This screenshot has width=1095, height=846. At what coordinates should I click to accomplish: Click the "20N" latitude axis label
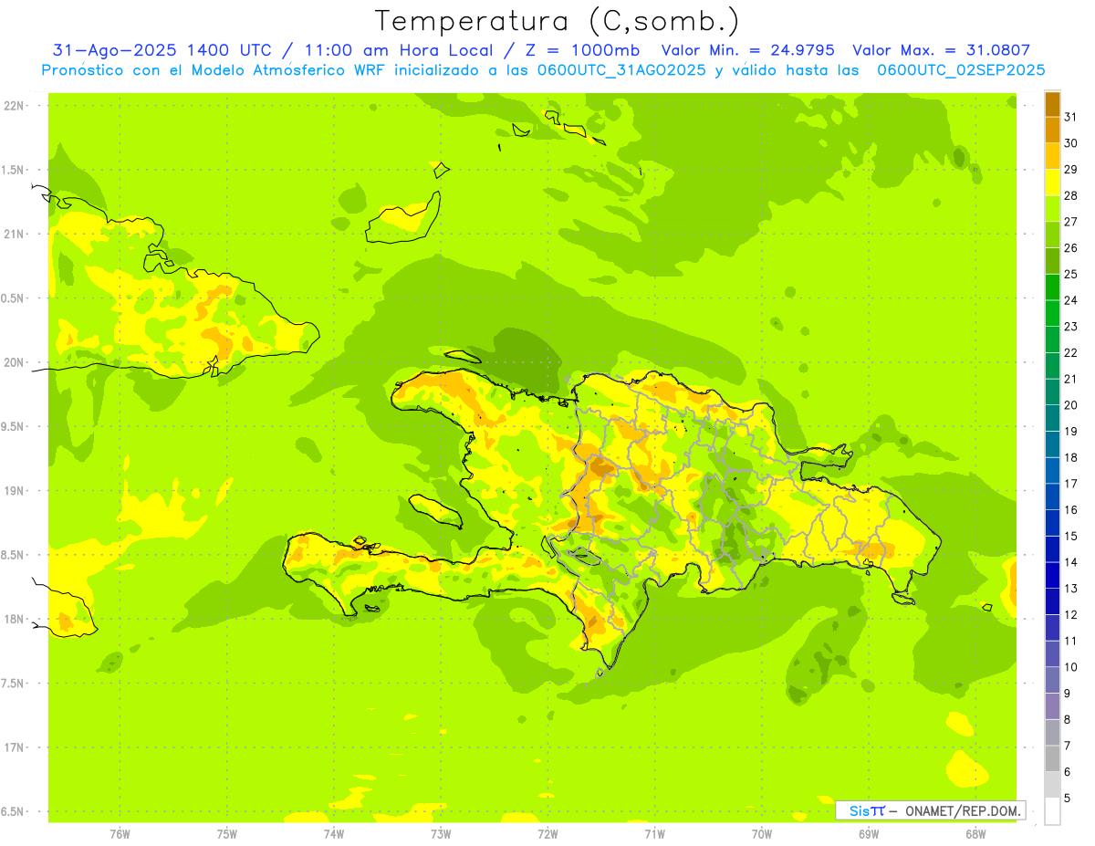tap(15, 362)
